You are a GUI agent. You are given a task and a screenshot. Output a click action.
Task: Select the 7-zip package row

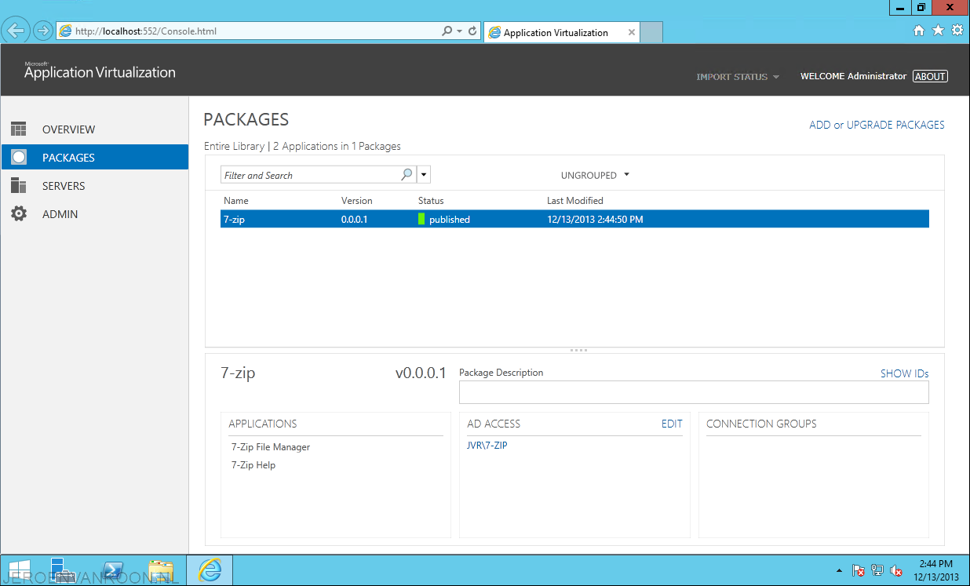pos(574,220)
